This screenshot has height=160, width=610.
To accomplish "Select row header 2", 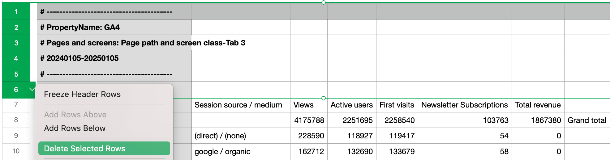I will 16,27.
